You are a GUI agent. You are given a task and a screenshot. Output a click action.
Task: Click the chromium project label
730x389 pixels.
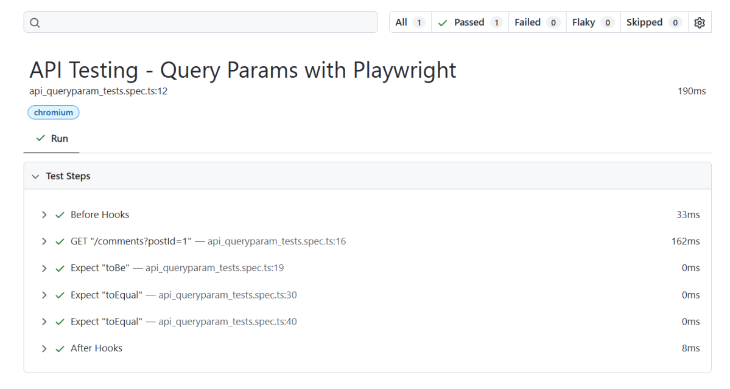54,112
